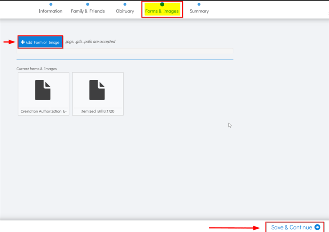Switch to the Information tab

click(51, 11)
